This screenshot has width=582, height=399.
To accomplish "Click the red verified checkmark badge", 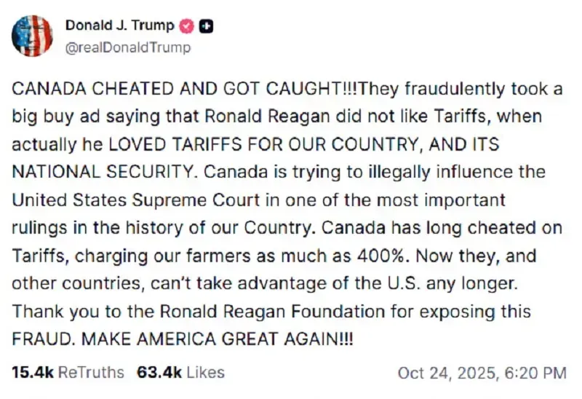I will [x=187, y=26].
